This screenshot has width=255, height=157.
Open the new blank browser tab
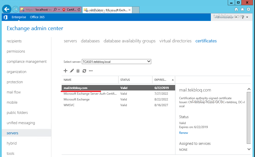coord(136,10)
